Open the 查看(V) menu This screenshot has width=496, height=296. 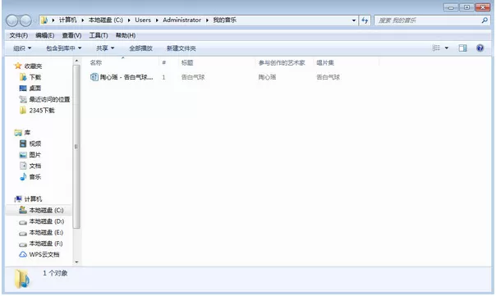(x=71, y=35)
